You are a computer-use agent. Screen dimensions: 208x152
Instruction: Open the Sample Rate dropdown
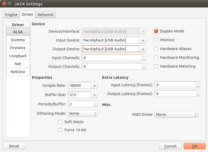click(x=94, y=86)
